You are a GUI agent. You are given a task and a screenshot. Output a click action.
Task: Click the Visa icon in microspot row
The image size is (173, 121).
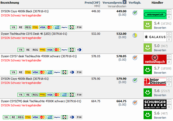pyautogui.click(x=42, y=27)
